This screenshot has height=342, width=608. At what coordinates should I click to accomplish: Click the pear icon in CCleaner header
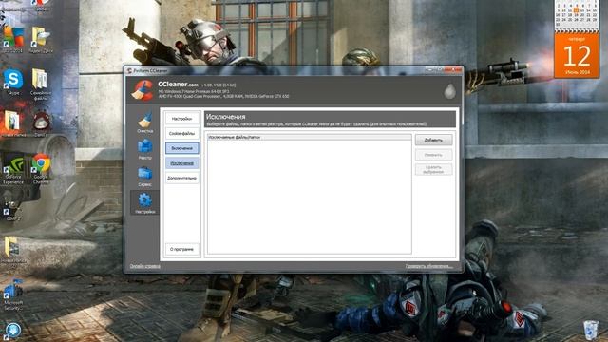tap(449, 91)
